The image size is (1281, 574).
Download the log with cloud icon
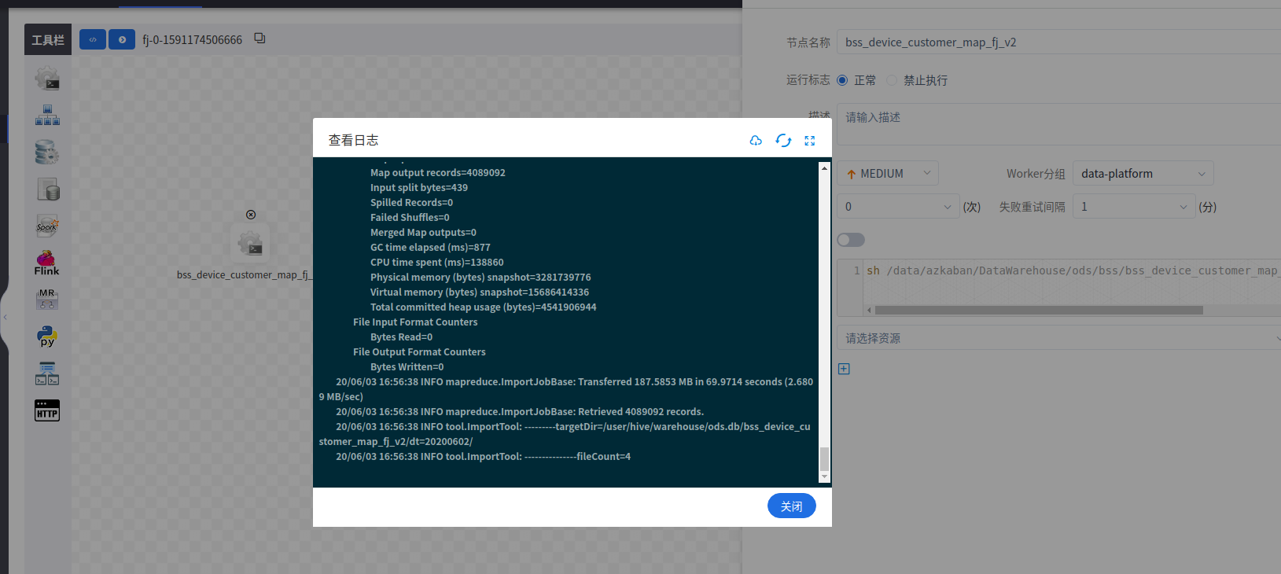pos(756,141)
